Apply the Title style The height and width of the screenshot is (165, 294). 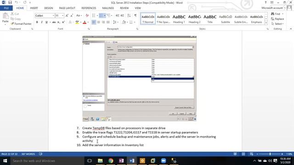[210, 19]
